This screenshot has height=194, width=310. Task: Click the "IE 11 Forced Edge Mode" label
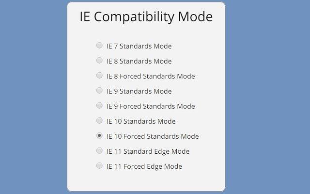144,167
